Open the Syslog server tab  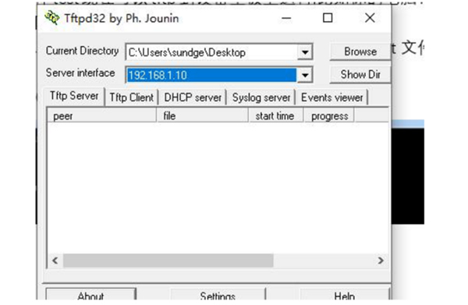coord(261,98)
